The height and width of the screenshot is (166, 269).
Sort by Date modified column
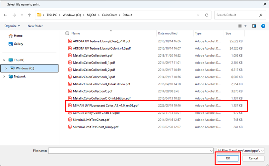click(x=168, y=33)
